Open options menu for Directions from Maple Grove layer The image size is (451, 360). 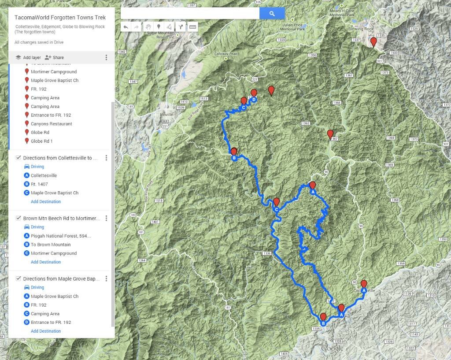click(106, 278)
